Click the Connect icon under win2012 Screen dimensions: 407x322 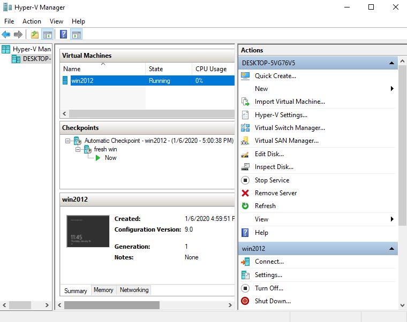245,262
